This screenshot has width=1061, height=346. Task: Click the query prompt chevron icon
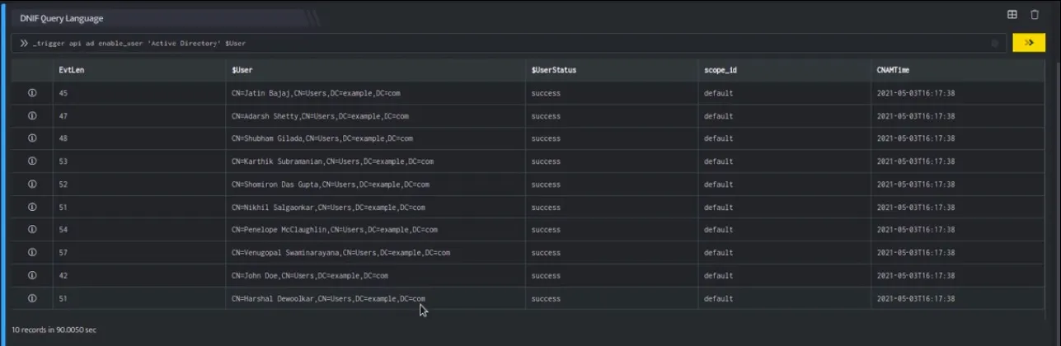pos(24,43)
